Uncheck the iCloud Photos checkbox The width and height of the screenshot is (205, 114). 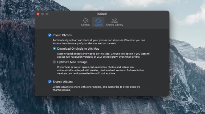coord(50,35)
